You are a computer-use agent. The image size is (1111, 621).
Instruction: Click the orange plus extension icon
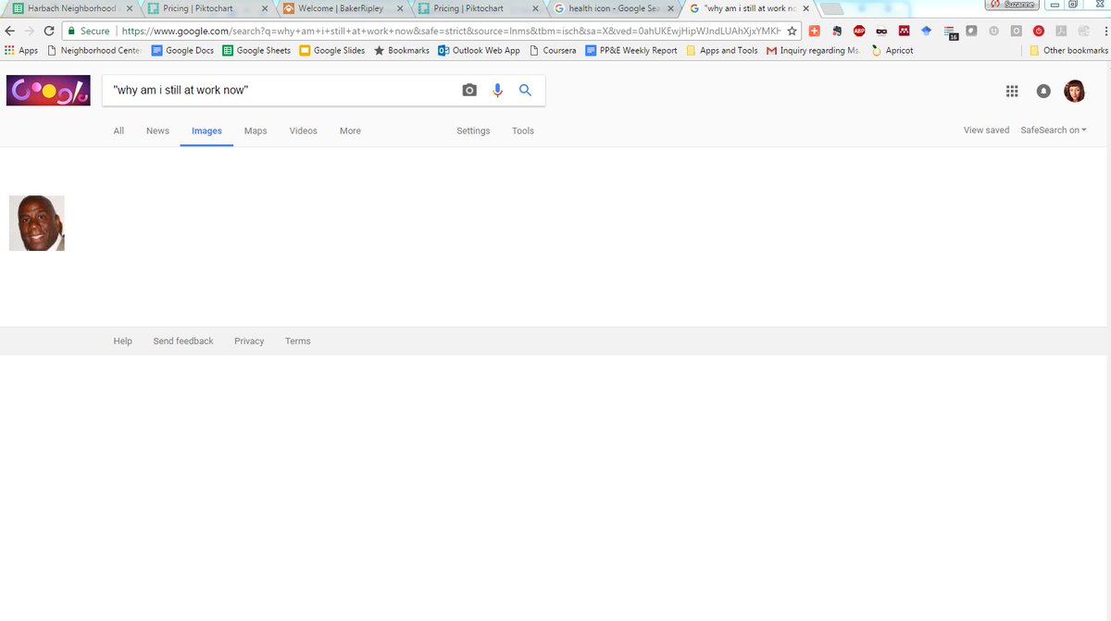point(815,31)
